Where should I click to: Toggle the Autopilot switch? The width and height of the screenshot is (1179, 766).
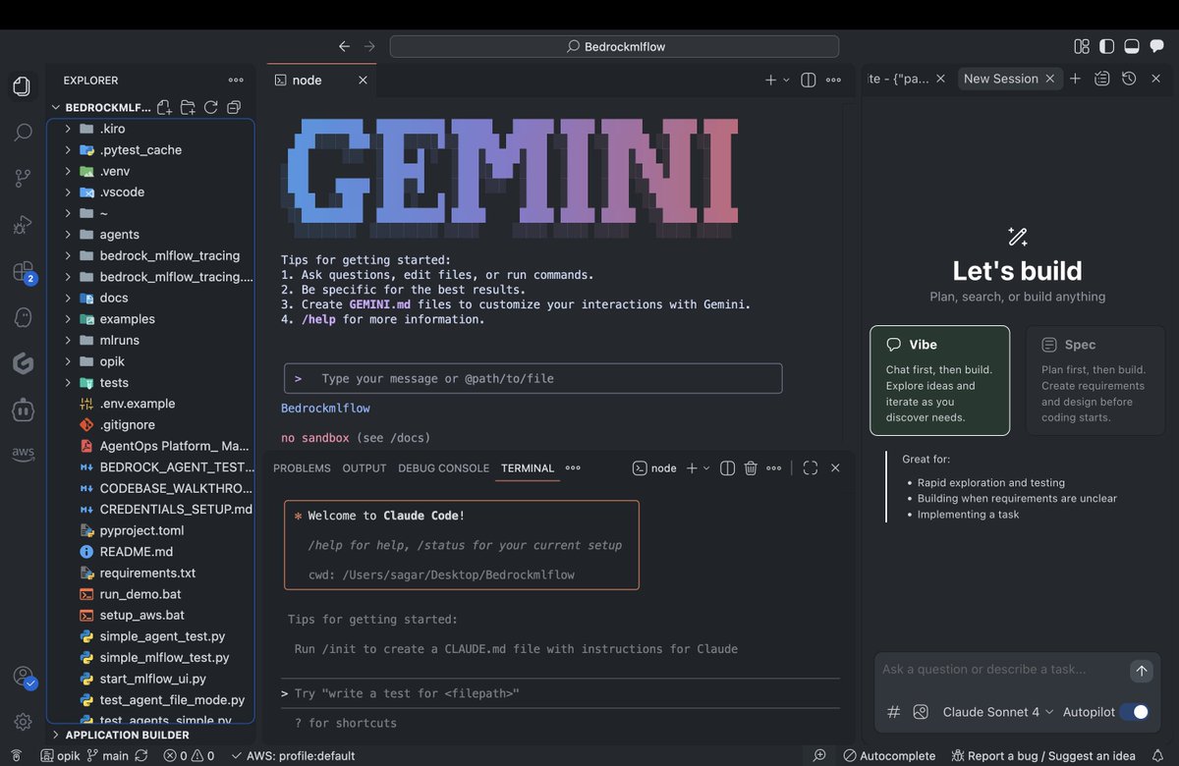(1134, 712)
